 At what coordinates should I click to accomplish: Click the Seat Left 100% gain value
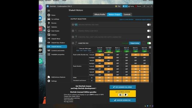click(x=100, y=51)
